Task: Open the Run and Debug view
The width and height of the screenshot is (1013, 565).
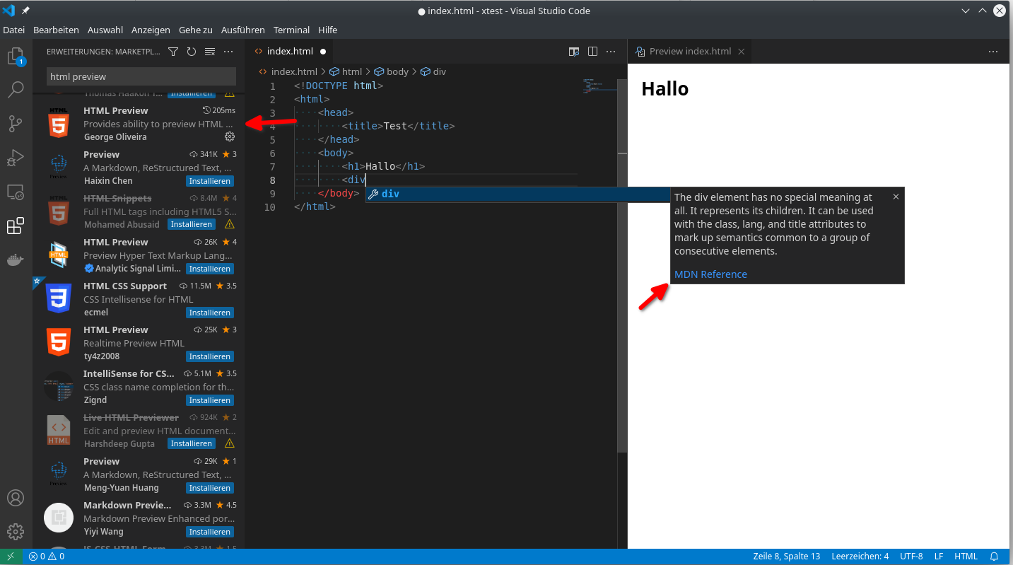Action: pyautogui.click(x=16, y=158)
